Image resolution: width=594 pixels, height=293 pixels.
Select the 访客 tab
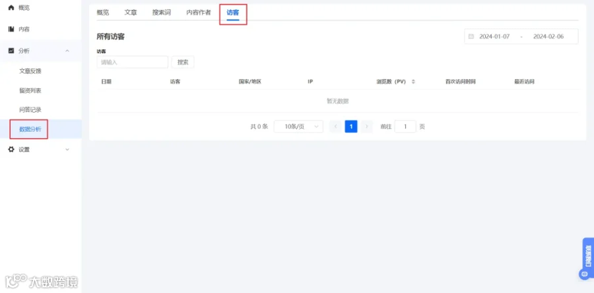233,13
